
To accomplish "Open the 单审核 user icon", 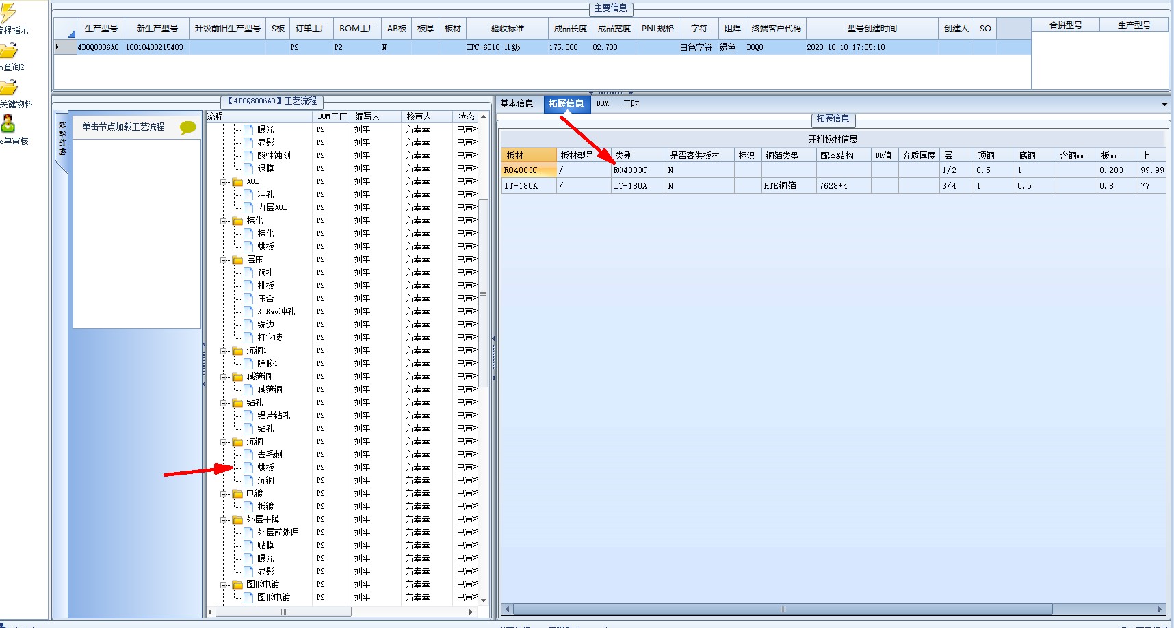I will [x=8, y=124].
